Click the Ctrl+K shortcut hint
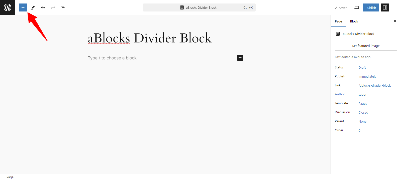Image resolution: width=401 pixels, height=180 pixels. (x=248, y=7)
